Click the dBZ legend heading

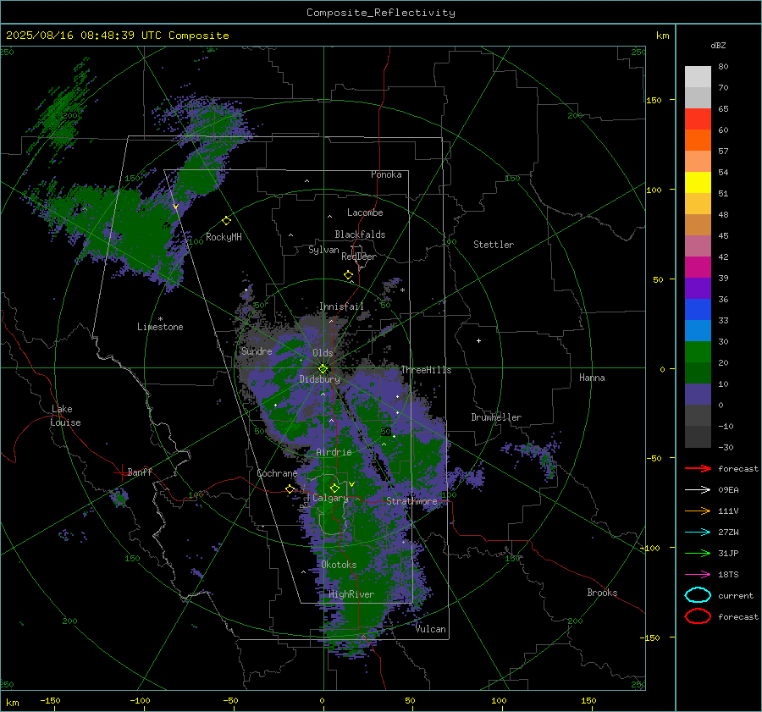click(718, 45)
